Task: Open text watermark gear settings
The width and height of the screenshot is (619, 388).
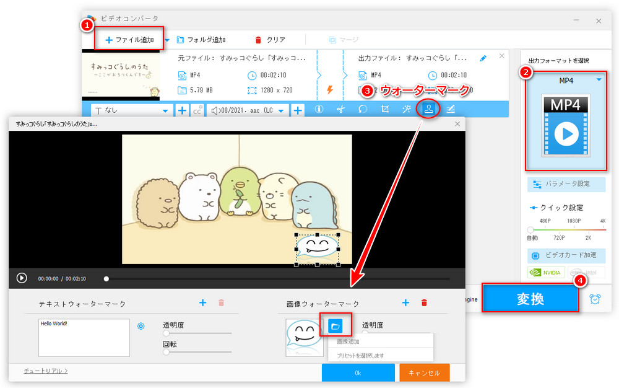Action: pyautogui.click(x=141, y=326)
